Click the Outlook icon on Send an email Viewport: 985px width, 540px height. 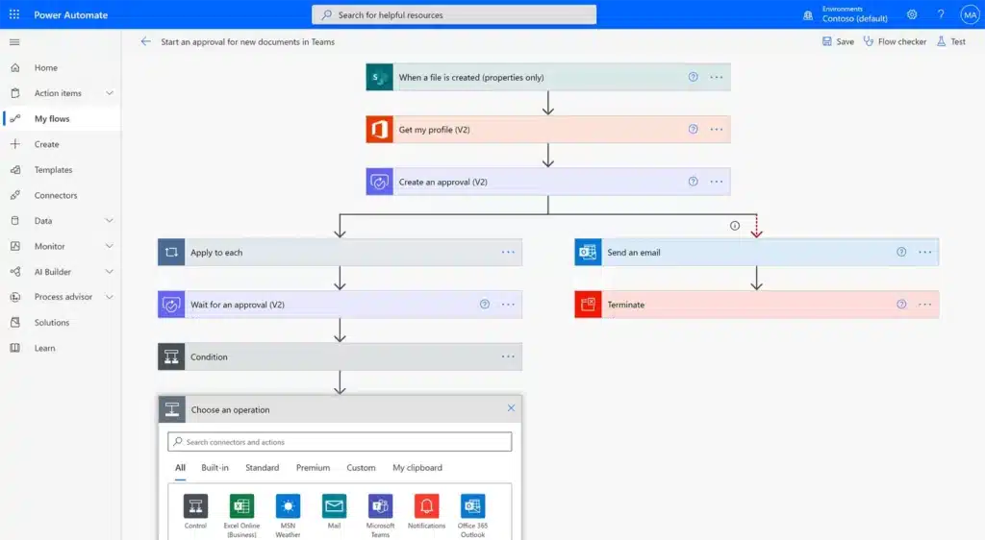click(588, 252)
